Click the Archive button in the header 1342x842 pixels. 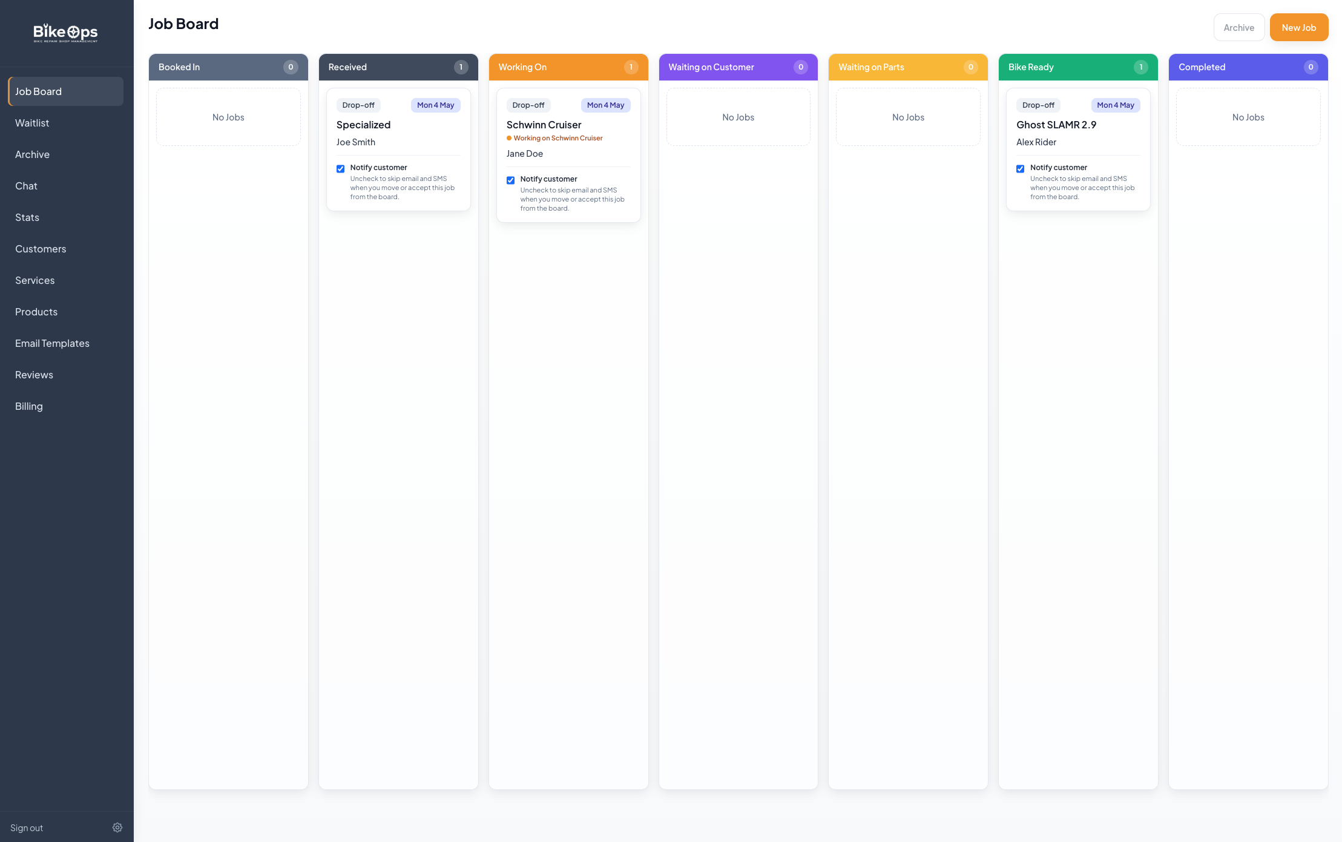point(1239,27)
